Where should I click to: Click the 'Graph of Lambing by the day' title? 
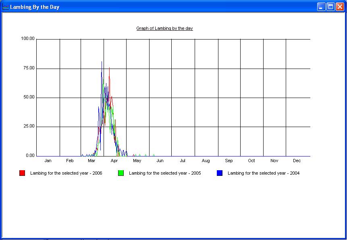(165, 28)
